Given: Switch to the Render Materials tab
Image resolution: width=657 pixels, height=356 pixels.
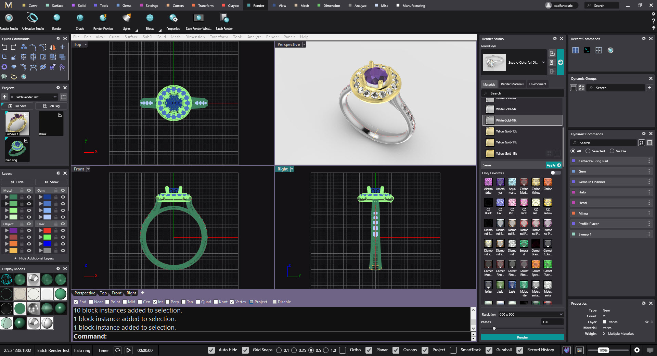Looking at the screenshot, I should [x=512, y=84].
